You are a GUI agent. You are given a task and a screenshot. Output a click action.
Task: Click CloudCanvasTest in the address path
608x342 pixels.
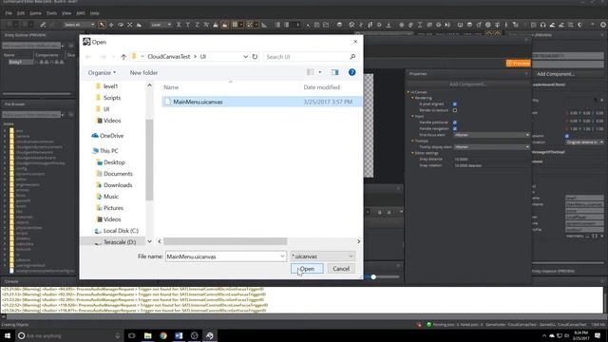point(169,57)
